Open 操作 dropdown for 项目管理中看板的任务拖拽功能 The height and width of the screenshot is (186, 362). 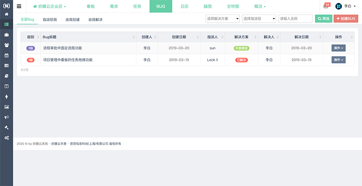[x=338, y=60]
